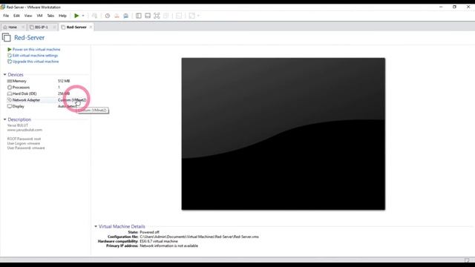Click the Processors icon
Viewport: 475px width, 267px height.
(10, 88)
